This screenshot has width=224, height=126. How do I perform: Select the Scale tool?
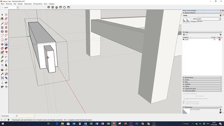tap(2, 52)
